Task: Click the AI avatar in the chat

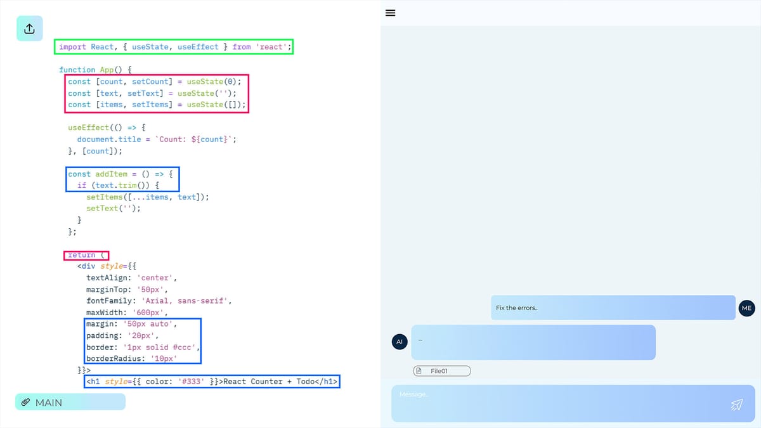Action: [x=399, y=341]
